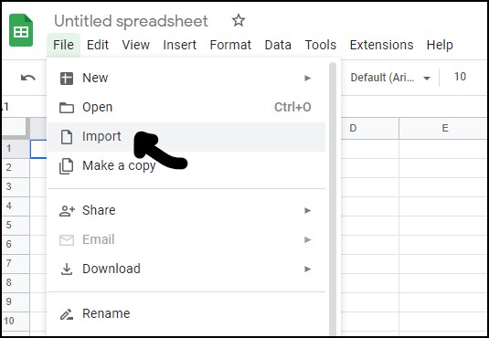Click the green Google Sheets logo icon
The width and height of the screenshot is (489, 338).
pyautogui.click(x=21, y=30)
